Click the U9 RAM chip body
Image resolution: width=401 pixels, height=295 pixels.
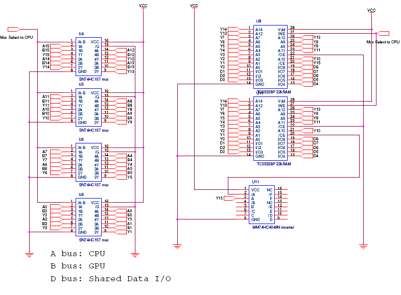click(x=266, y=56)
